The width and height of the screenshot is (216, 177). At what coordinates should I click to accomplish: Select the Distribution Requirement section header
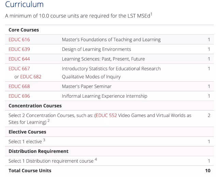pos(38,151)
